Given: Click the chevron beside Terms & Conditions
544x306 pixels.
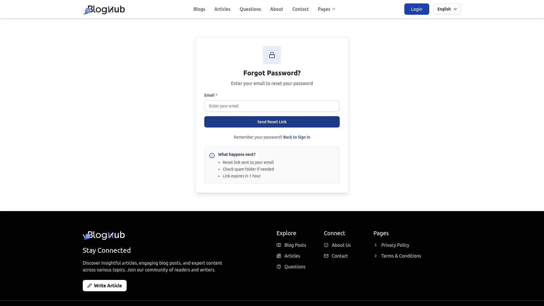Looking at the screenshot, I should [376, 256].
